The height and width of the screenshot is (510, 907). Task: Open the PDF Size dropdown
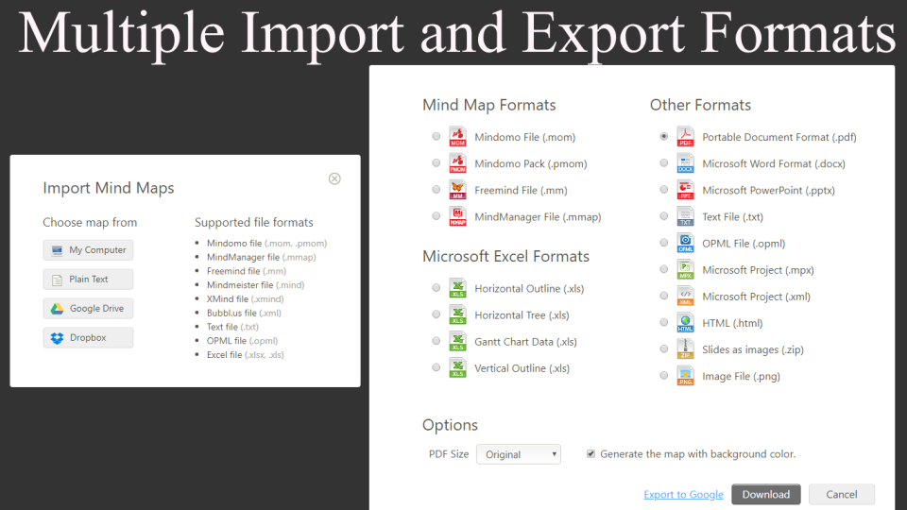pos(519,454)
